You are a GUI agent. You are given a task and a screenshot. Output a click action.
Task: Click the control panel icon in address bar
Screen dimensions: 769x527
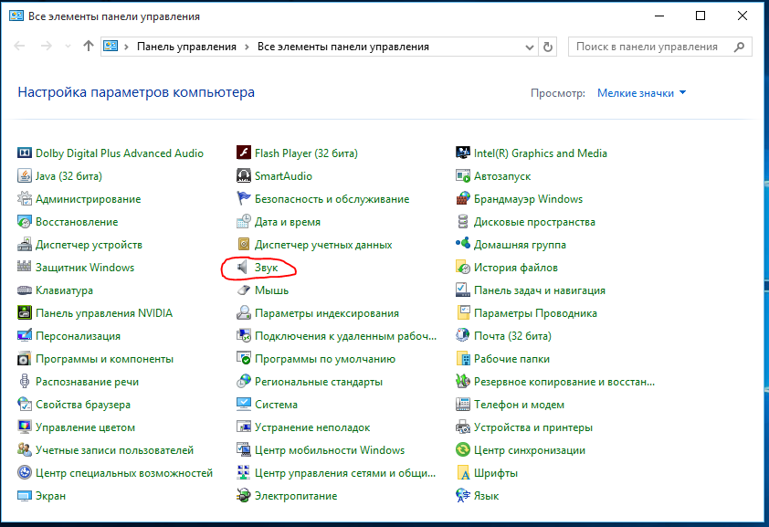(x=111, y=46)
